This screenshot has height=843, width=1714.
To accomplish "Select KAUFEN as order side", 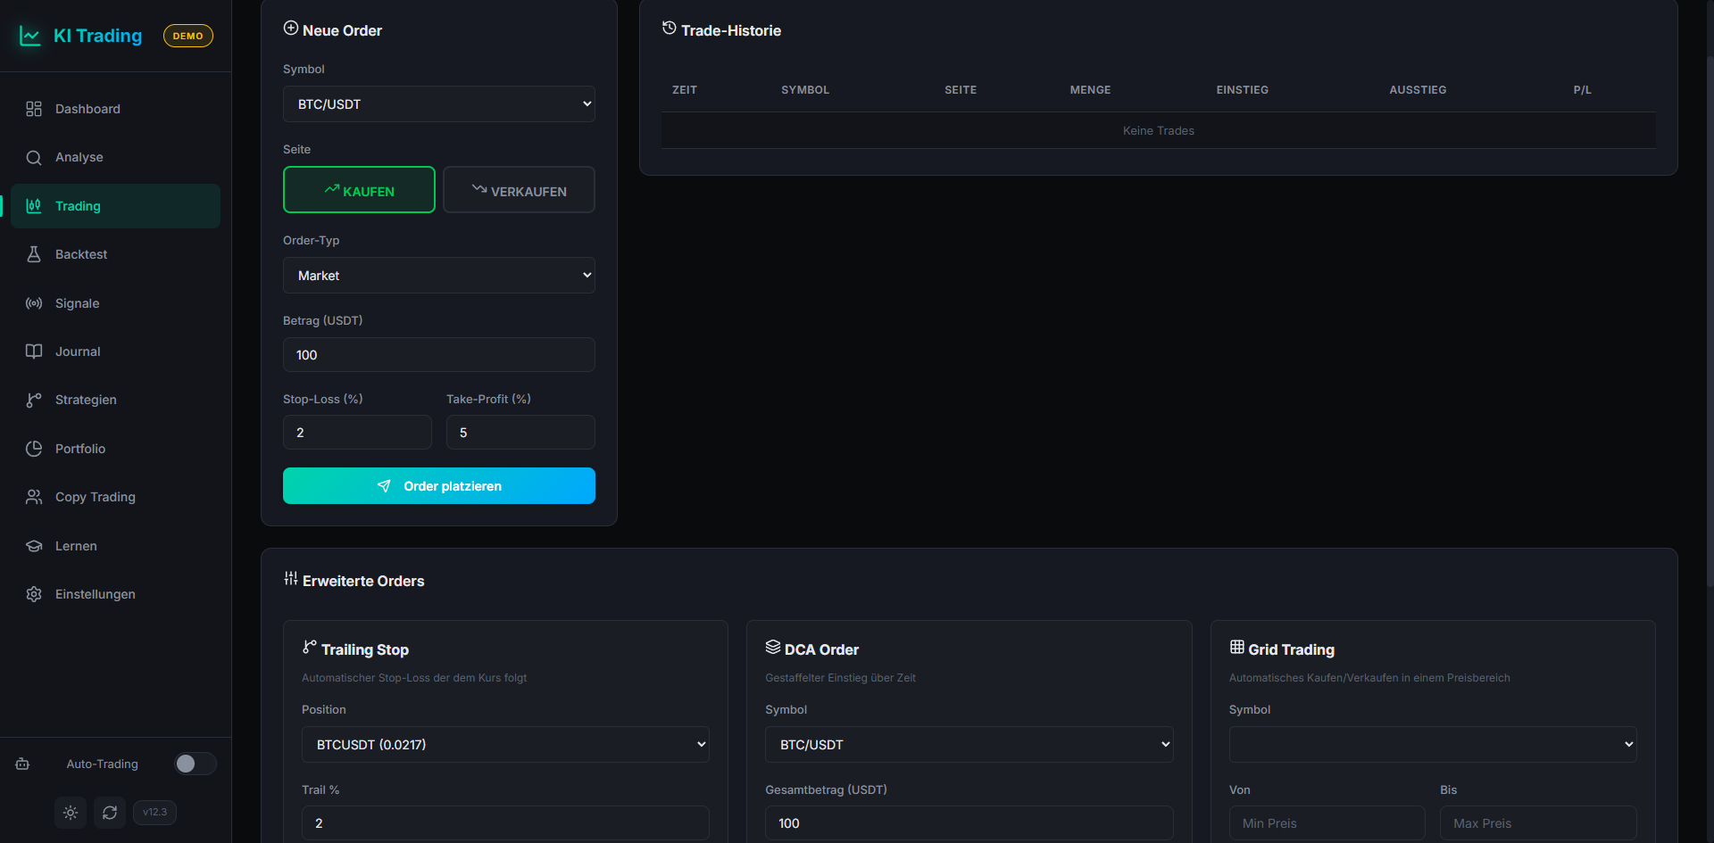I will [x=359, y=190].
